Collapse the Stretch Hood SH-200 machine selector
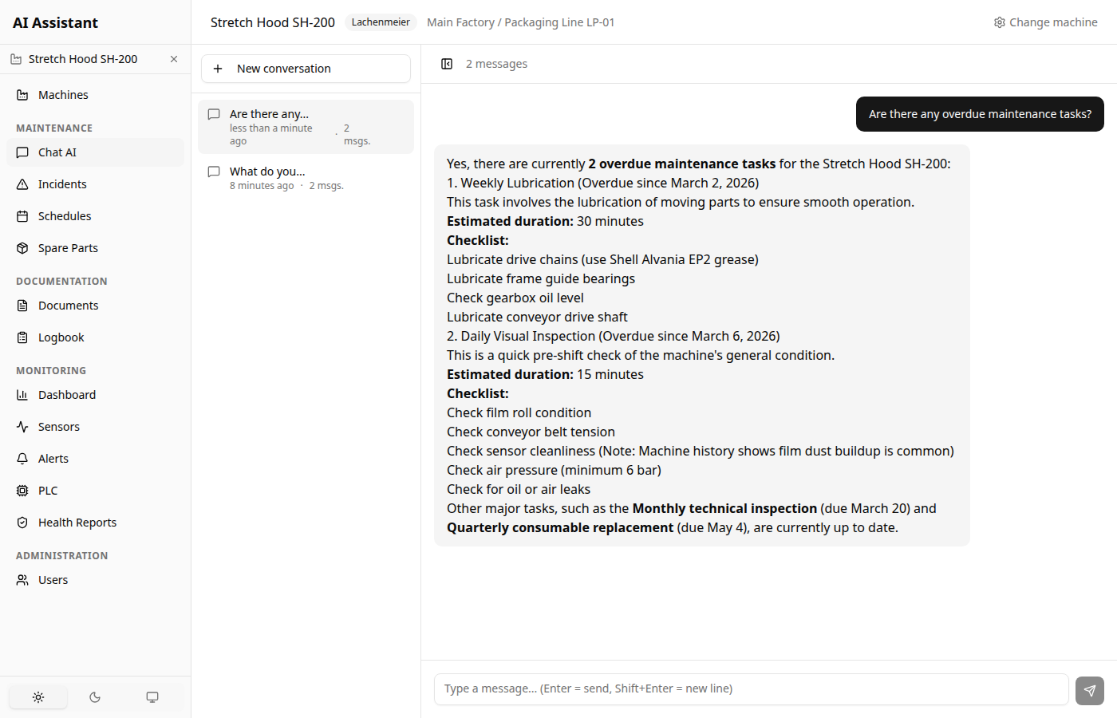Viewport: 1117px width, 718px height. (173, 58)
